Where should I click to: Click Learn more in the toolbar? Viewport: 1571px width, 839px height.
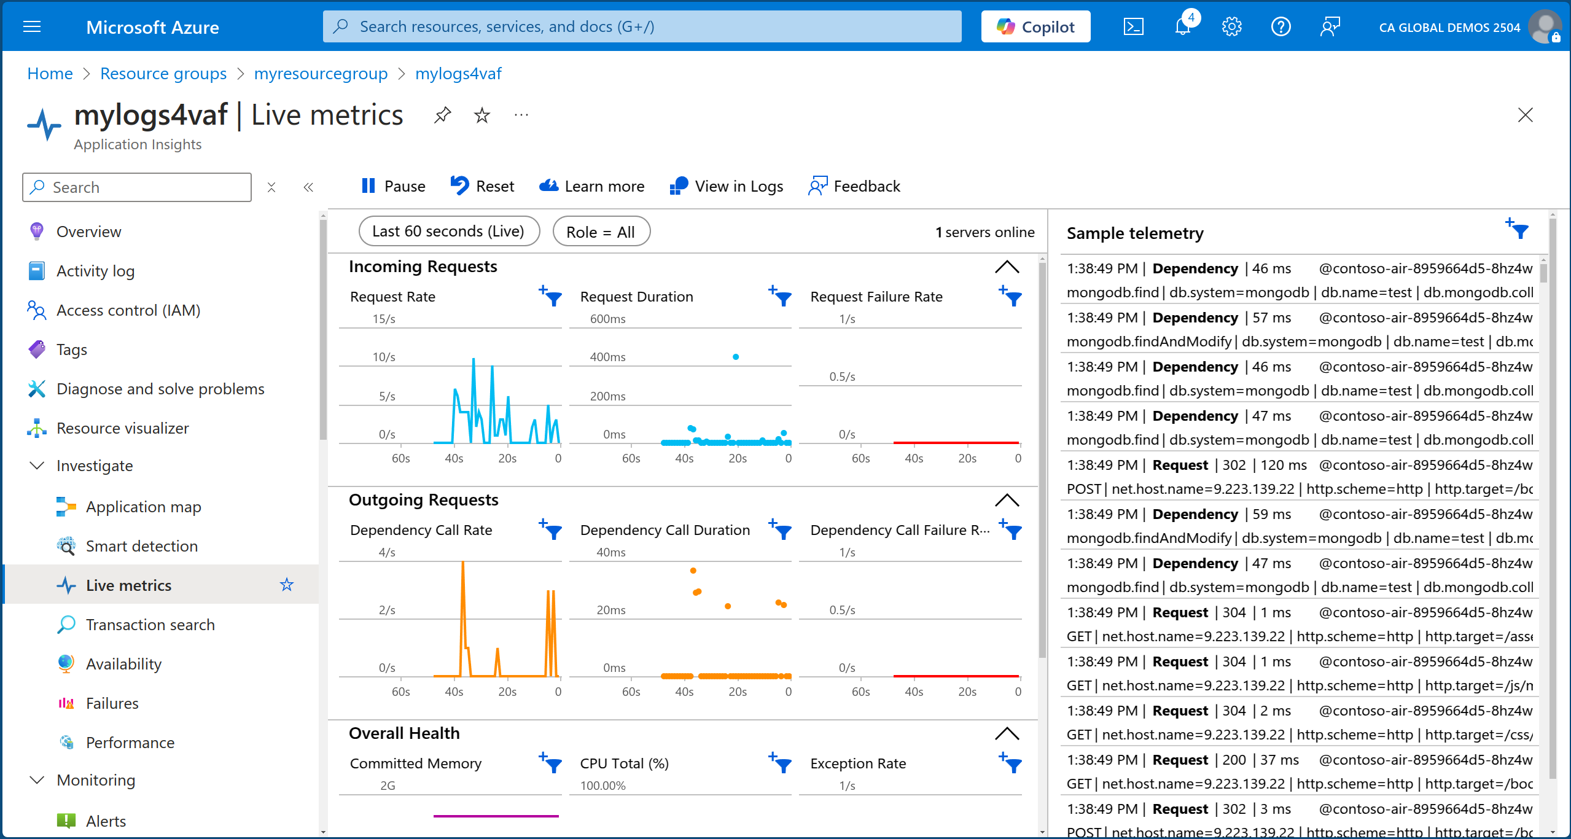click(592, 186)
